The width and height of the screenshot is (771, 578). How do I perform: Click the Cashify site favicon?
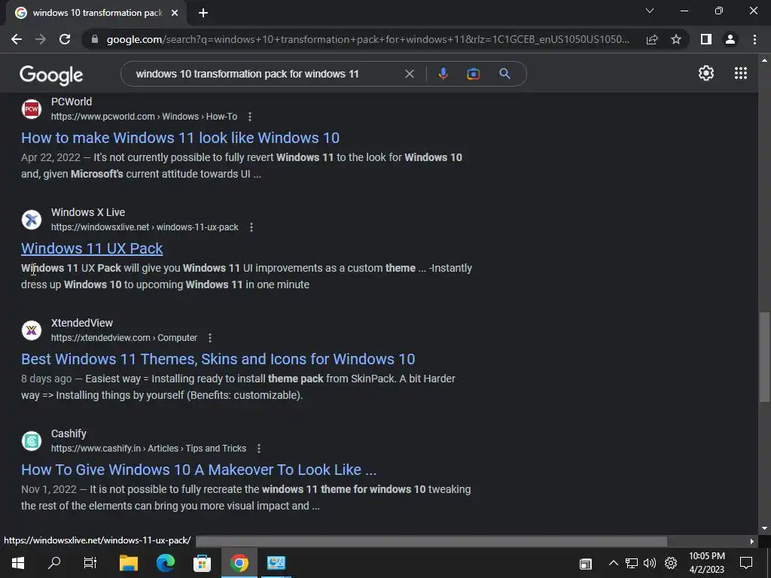(32, 441)
